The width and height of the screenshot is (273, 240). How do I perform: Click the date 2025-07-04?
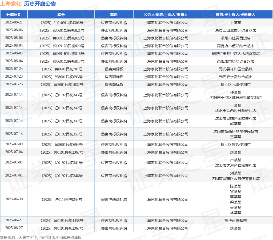[14, 152]
